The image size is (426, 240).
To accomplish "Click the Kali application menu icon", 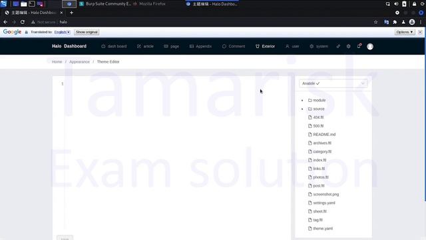I will [3, 4].
